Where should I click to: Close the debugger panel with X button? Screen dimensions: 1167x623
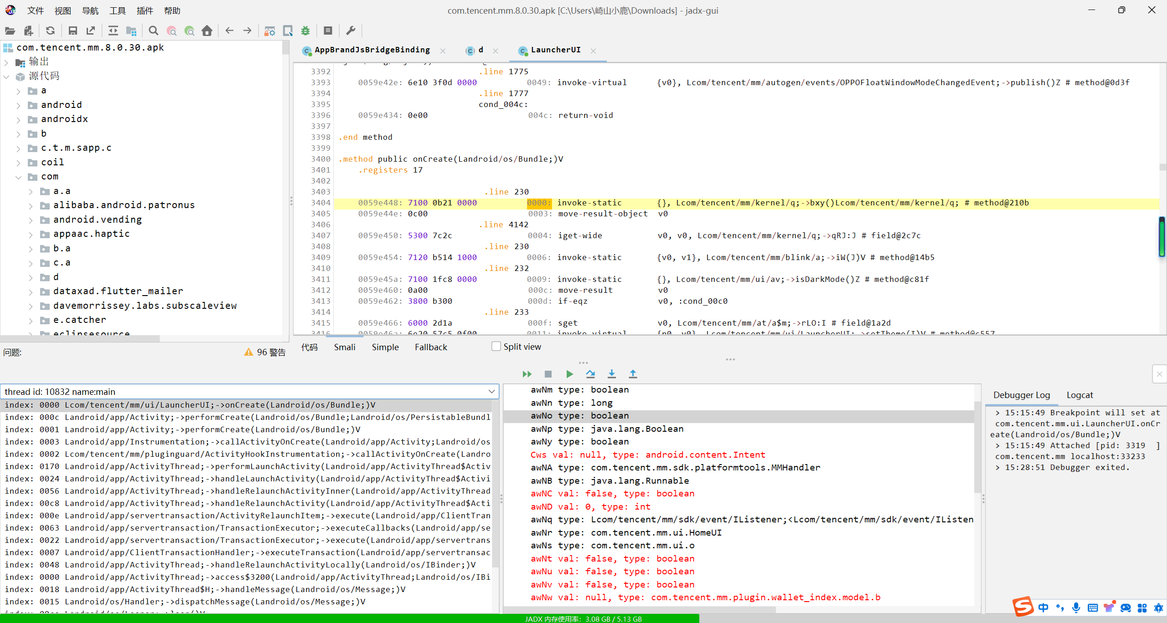point(1159,374)
